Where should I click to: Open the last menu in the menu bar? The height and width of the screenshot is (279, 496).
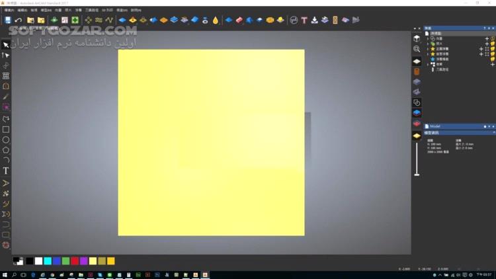136,10
